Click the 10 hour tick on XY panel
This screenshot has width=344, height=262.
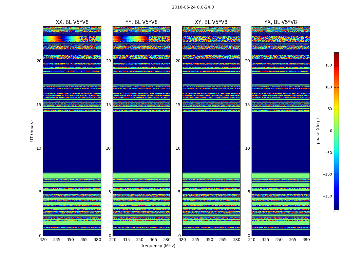tap(178, 148)
